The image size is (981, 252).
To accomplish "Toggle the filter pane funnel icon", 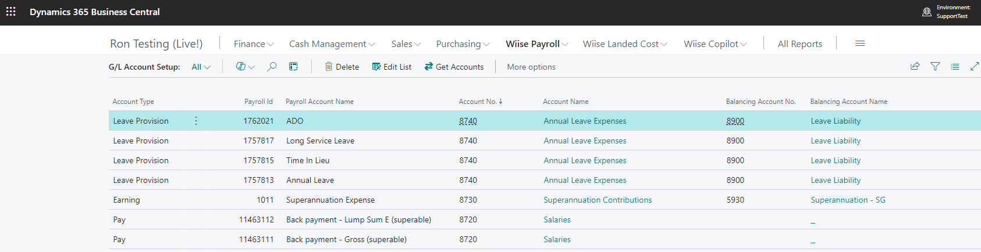I will click(935, 67).
